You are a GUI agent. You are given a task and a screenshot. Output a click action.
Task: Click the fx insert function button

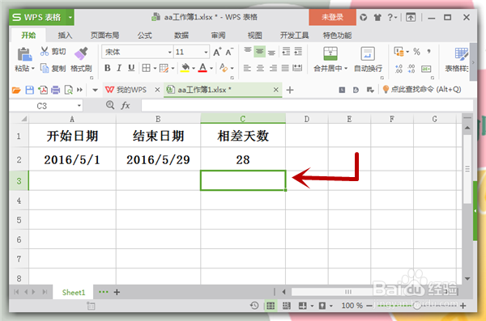pos(126,106)
